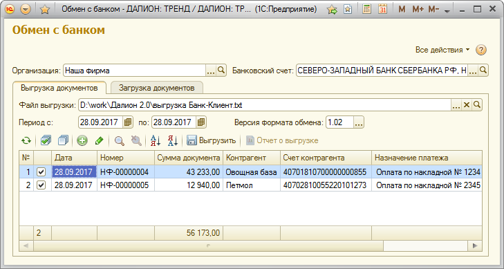Select account 40702810055220101273 cell

click(326, 185)
